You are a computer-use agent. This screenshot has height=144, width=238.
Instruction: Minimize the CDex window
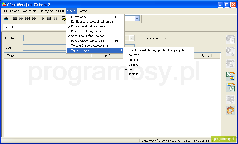(220, 5)
